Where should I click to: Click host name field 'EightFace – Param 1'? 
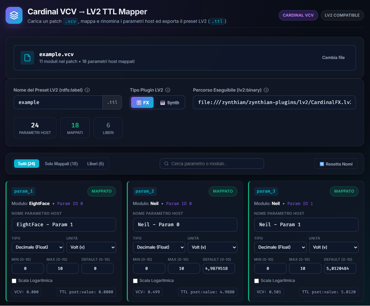[64, 225]
